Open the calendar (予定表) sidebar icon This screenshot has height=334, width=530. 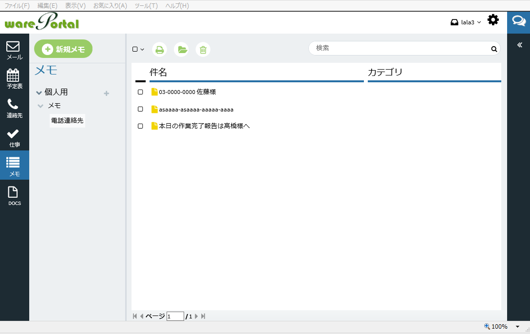point(14,78)
